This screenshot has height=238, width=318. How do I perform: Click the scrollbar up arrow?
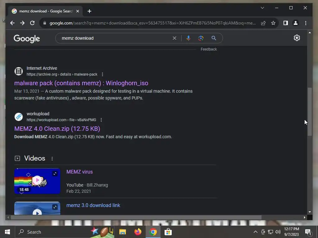click(310, 33)
